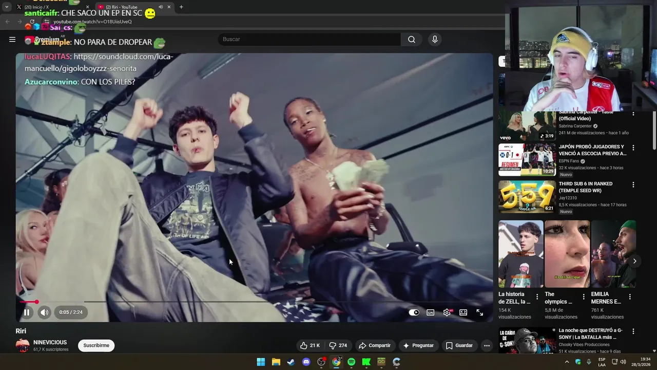
Task: Open Japón probó jugadores video thumbnail
Action: (x=527, y=160)
